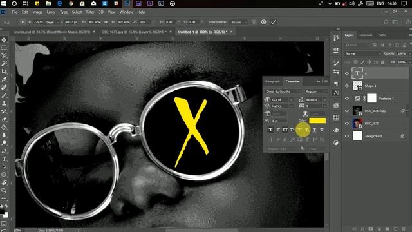Image resolution: width=412 pixels, height=232 pixels.
Task: Expand the Character panel double-arrow
Action: point(319,82)
